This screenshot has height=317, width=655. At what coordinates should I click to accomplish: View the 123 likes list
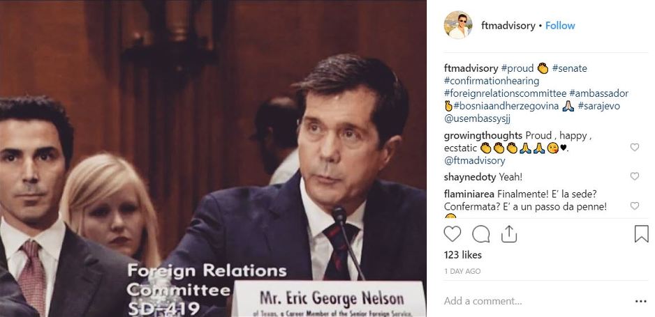(x=462, y=255)
